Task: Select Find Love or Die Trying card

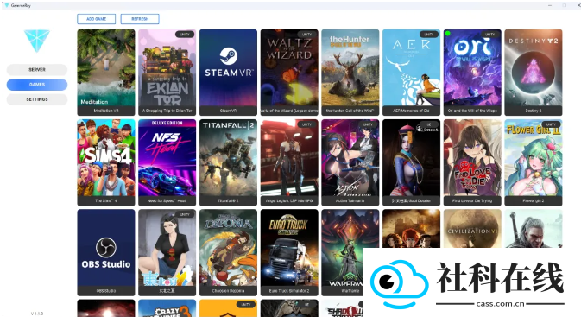Action: tap(472, 162)
